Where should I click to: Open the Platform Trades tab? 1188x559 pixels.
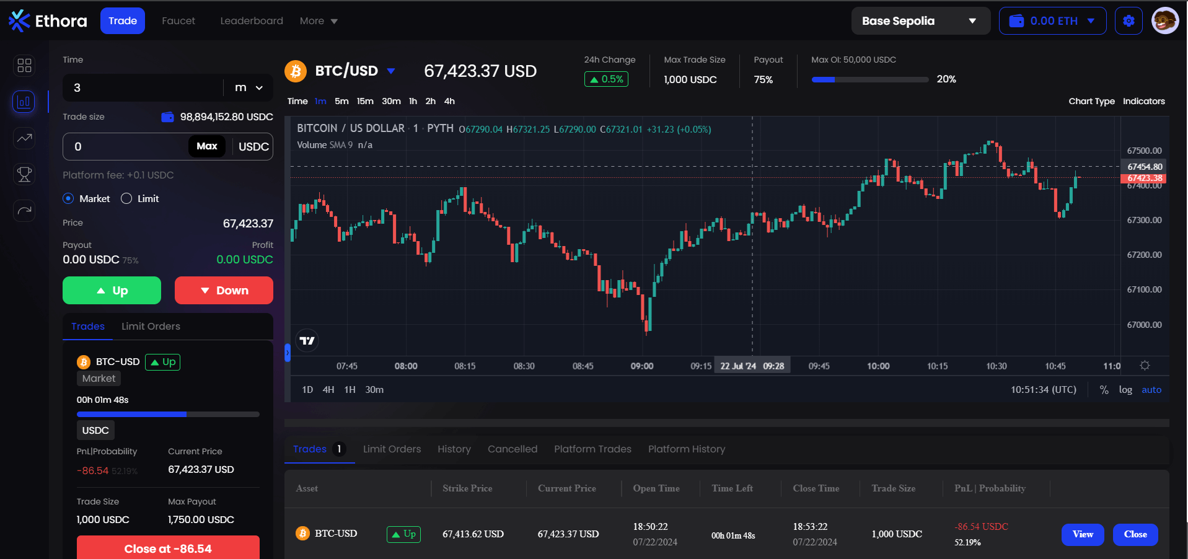tap(592, 449)
